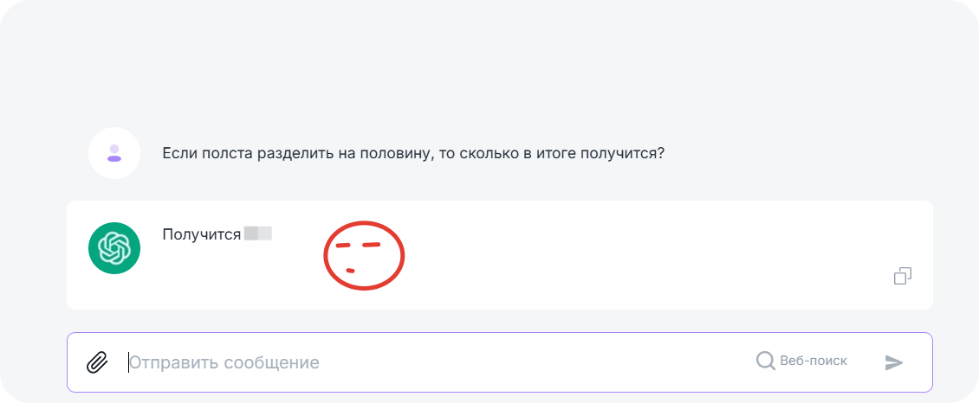Click the word Получится in the response
The image size is (979, 403).
click(x=201, y=233)
